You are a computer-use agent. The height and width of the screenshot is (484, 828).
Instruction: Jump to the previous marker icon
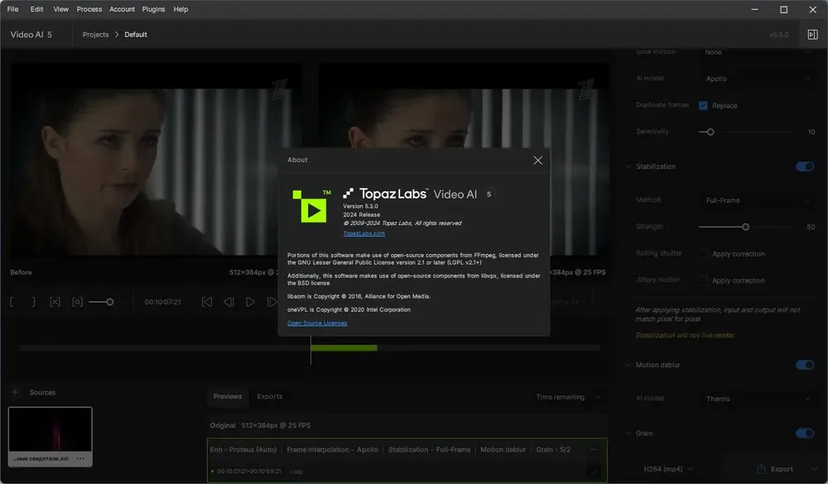tap(207, 302)
